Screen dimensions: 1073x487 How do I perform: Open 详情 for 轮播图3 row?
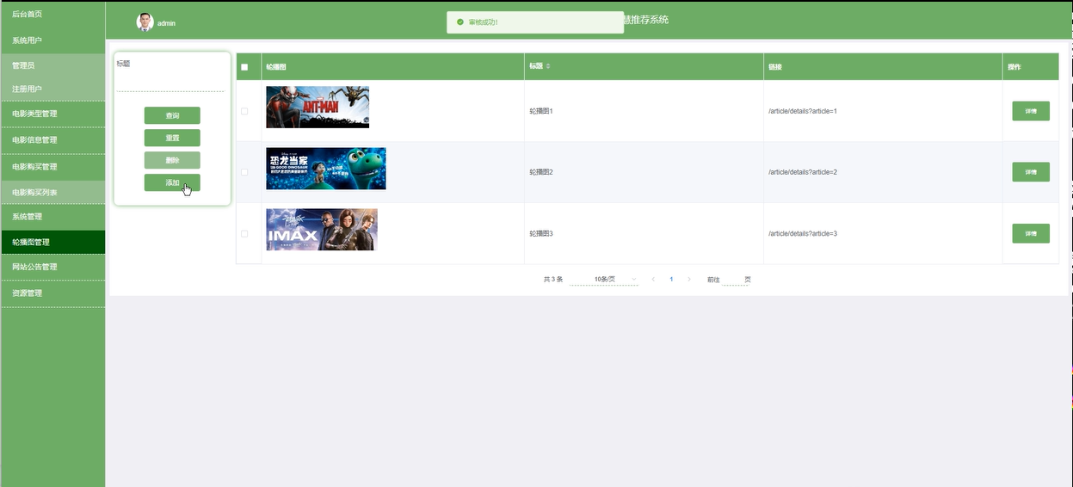[1031, 233]
